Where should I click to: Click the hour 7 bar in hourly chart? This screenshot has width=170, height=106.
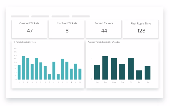click(x=49, y=77)
